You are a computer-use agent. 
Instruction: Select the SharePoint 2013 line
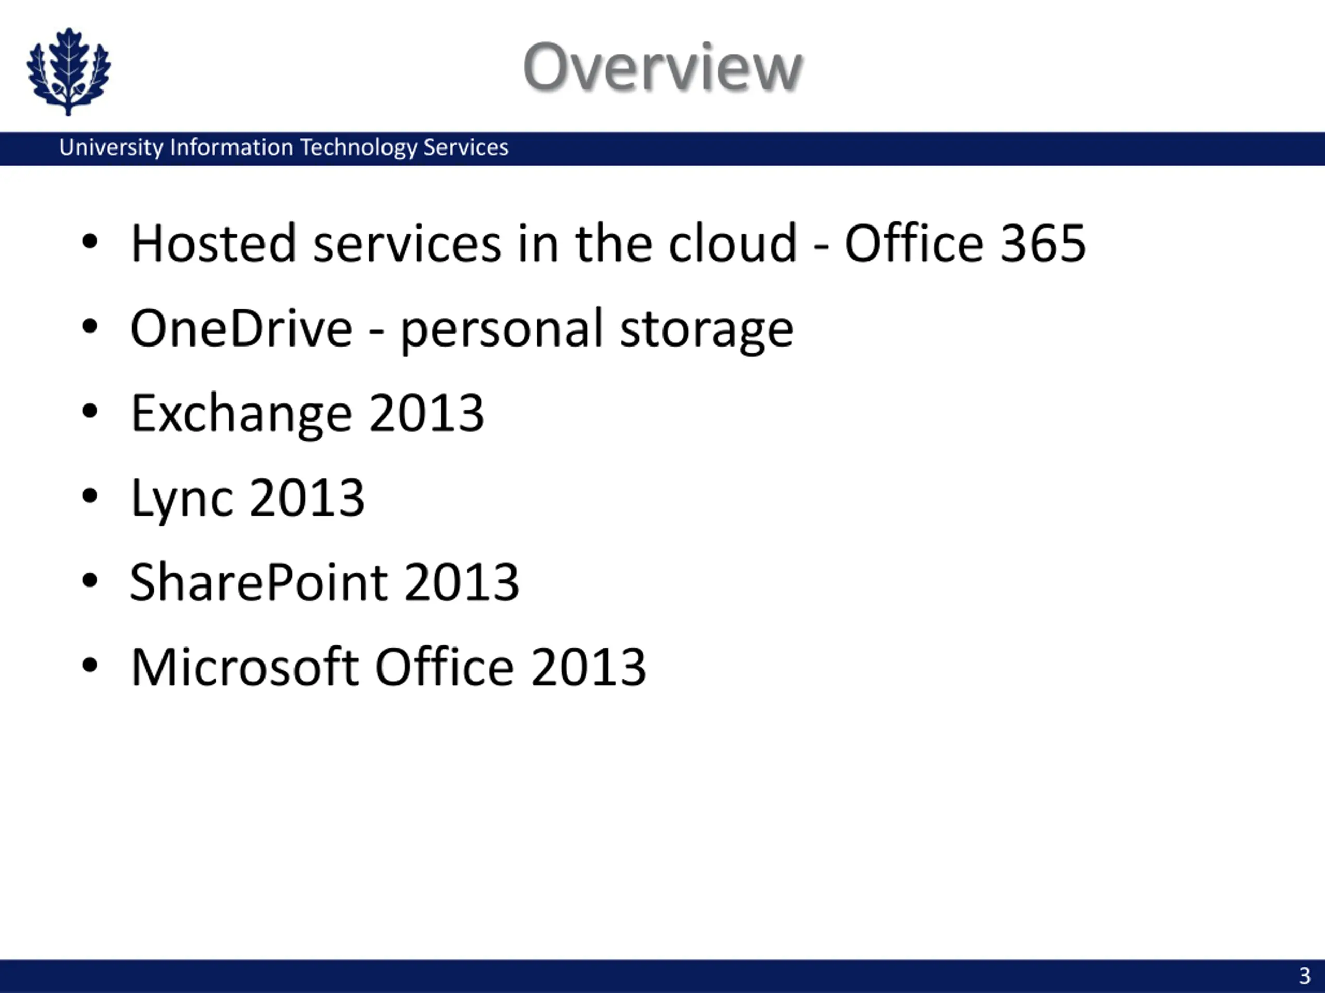point(324,582)
